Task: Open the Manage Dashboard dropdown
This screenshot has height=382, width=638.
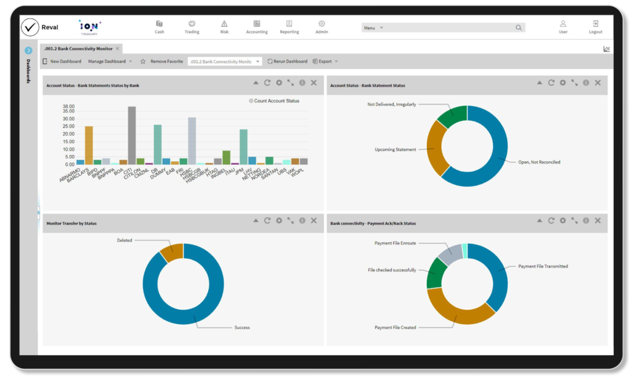Action: click(110, 62)
